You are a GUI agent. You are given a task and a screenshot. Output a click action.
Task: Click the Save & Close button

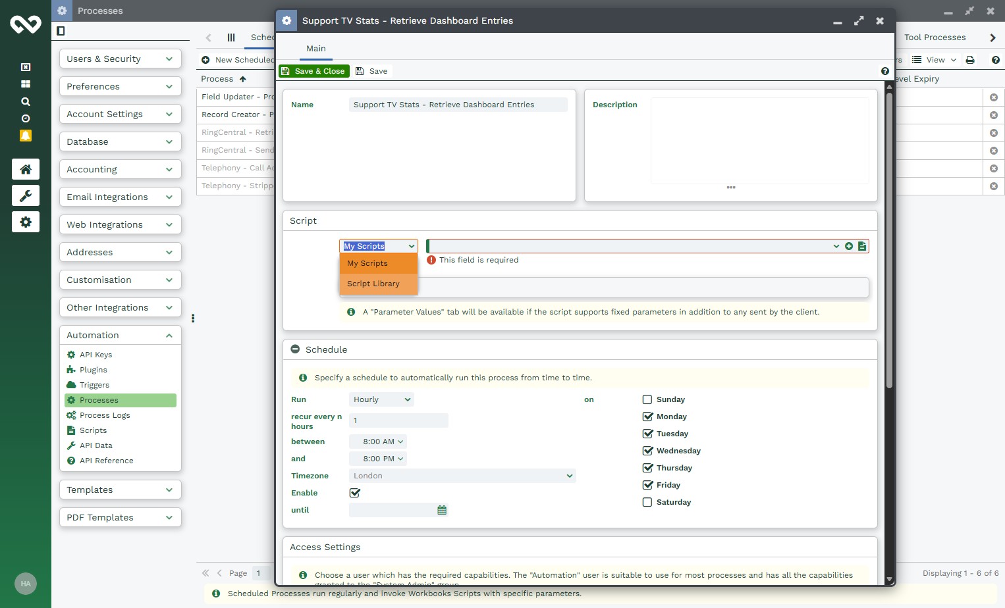(x=314, y=71)
